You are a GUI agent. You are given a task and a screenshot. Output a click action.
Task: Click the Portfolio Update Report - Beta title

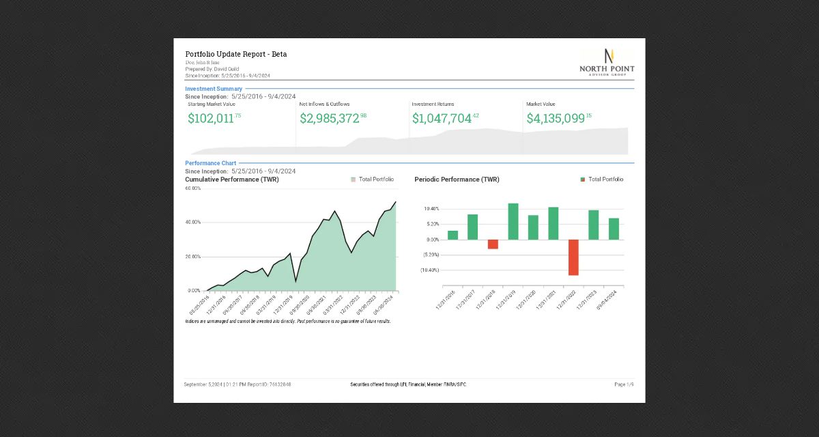point(236,54)
